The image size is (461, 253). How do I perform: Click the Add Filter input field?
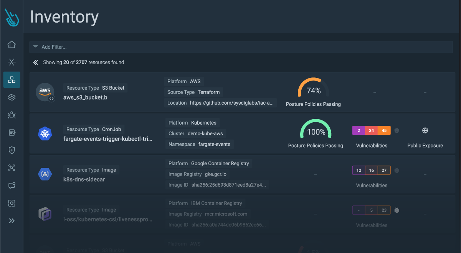pyautogui.click(x=241, y=47)
